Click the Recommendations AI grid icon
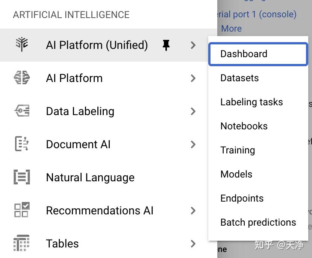Image resolution: width=312 pixels, height=258 pixels. click(21, 210)
